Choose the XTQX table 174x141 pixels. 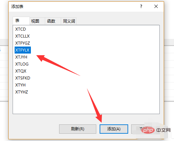coord(21,71)
